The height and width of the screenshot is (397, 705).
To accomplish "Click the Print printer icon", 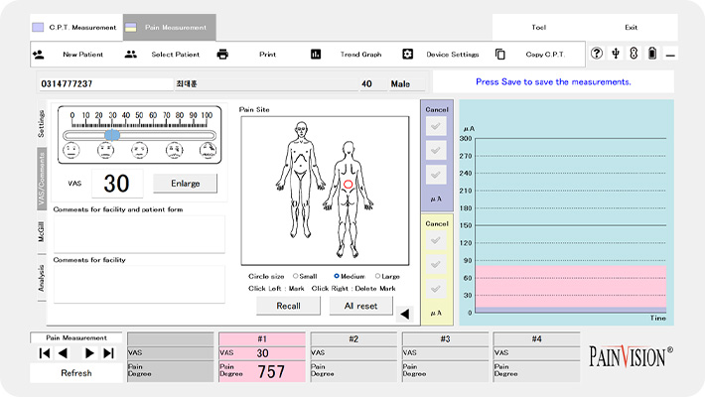I will pyautogui.click(x=222, y=55).
